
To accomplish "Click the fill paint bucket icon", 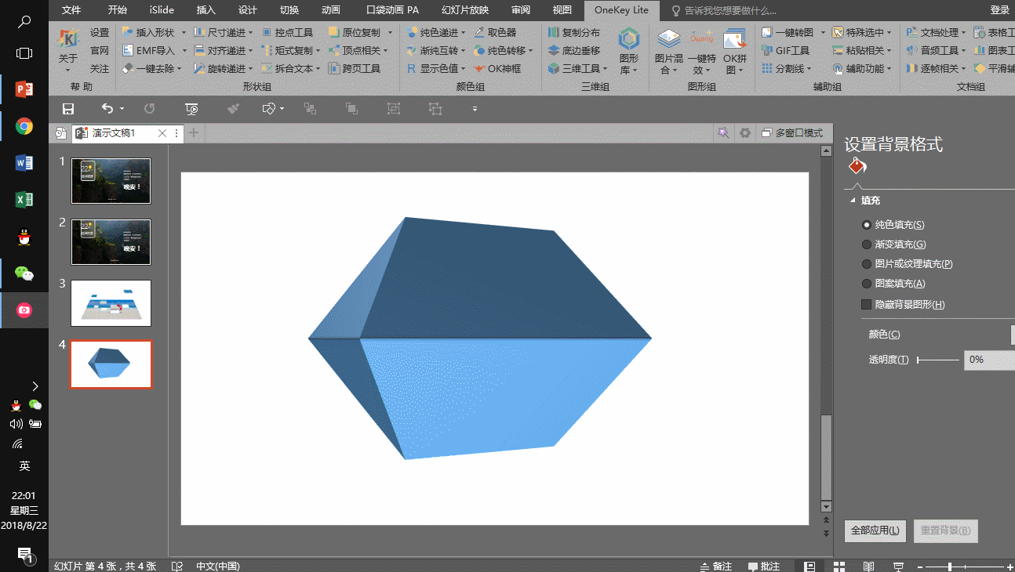I will coord(857,166).
